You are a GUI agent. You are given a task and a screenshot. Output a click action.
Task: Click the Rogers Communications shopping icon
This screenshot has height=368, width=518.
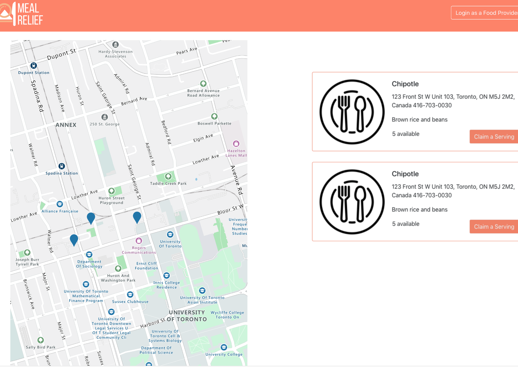(x=139, y=241)
